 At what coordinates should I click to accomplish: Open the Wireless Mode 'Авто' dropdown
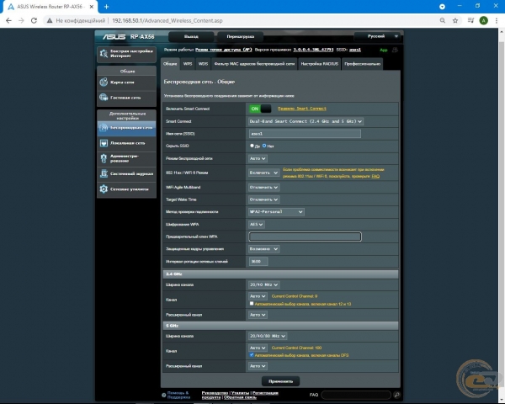pyautogui.click(x=258, y=158)
